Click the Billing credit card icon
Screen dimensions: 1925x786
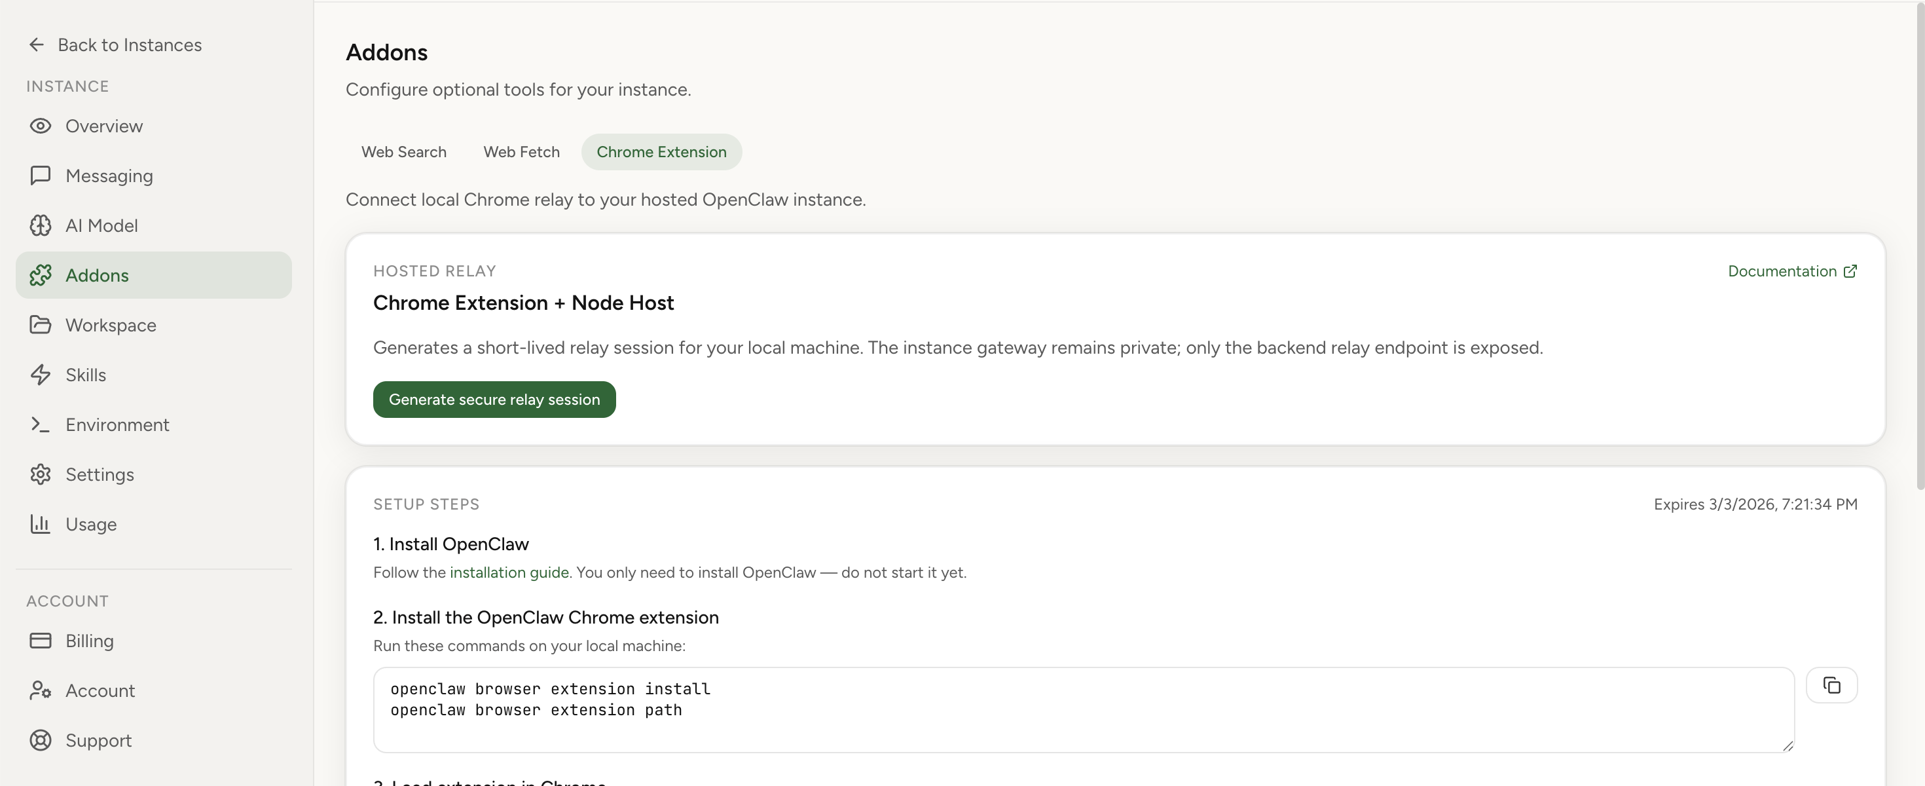tap(41, 640)
